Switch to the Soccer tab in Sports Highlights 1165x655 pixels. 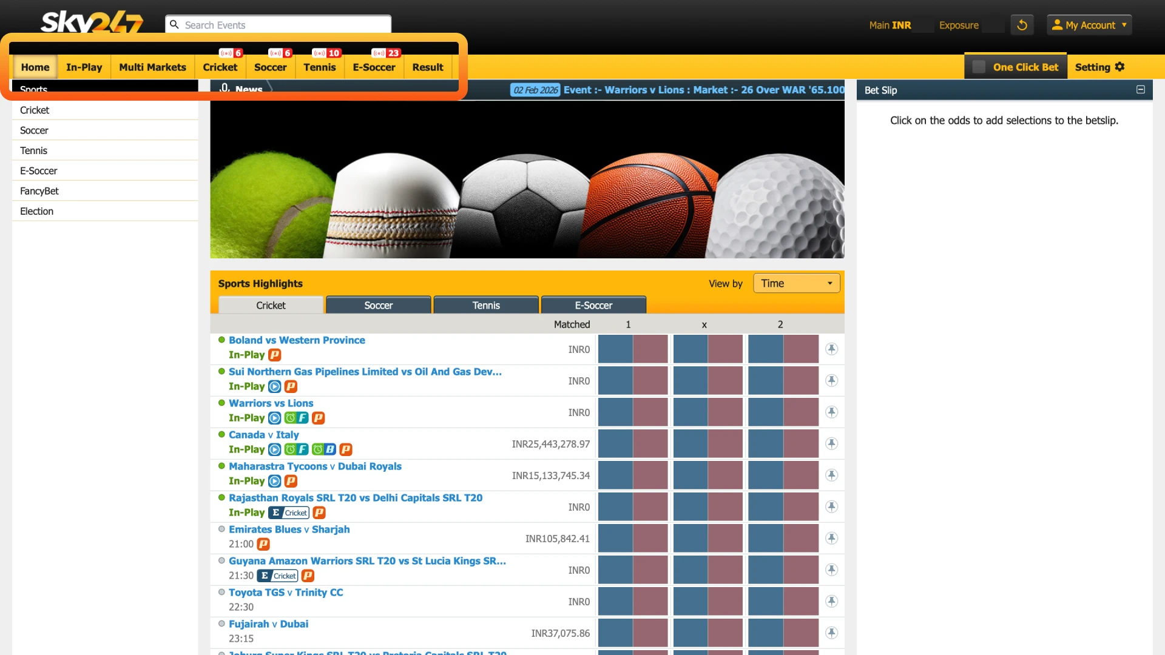coord(378,305)
